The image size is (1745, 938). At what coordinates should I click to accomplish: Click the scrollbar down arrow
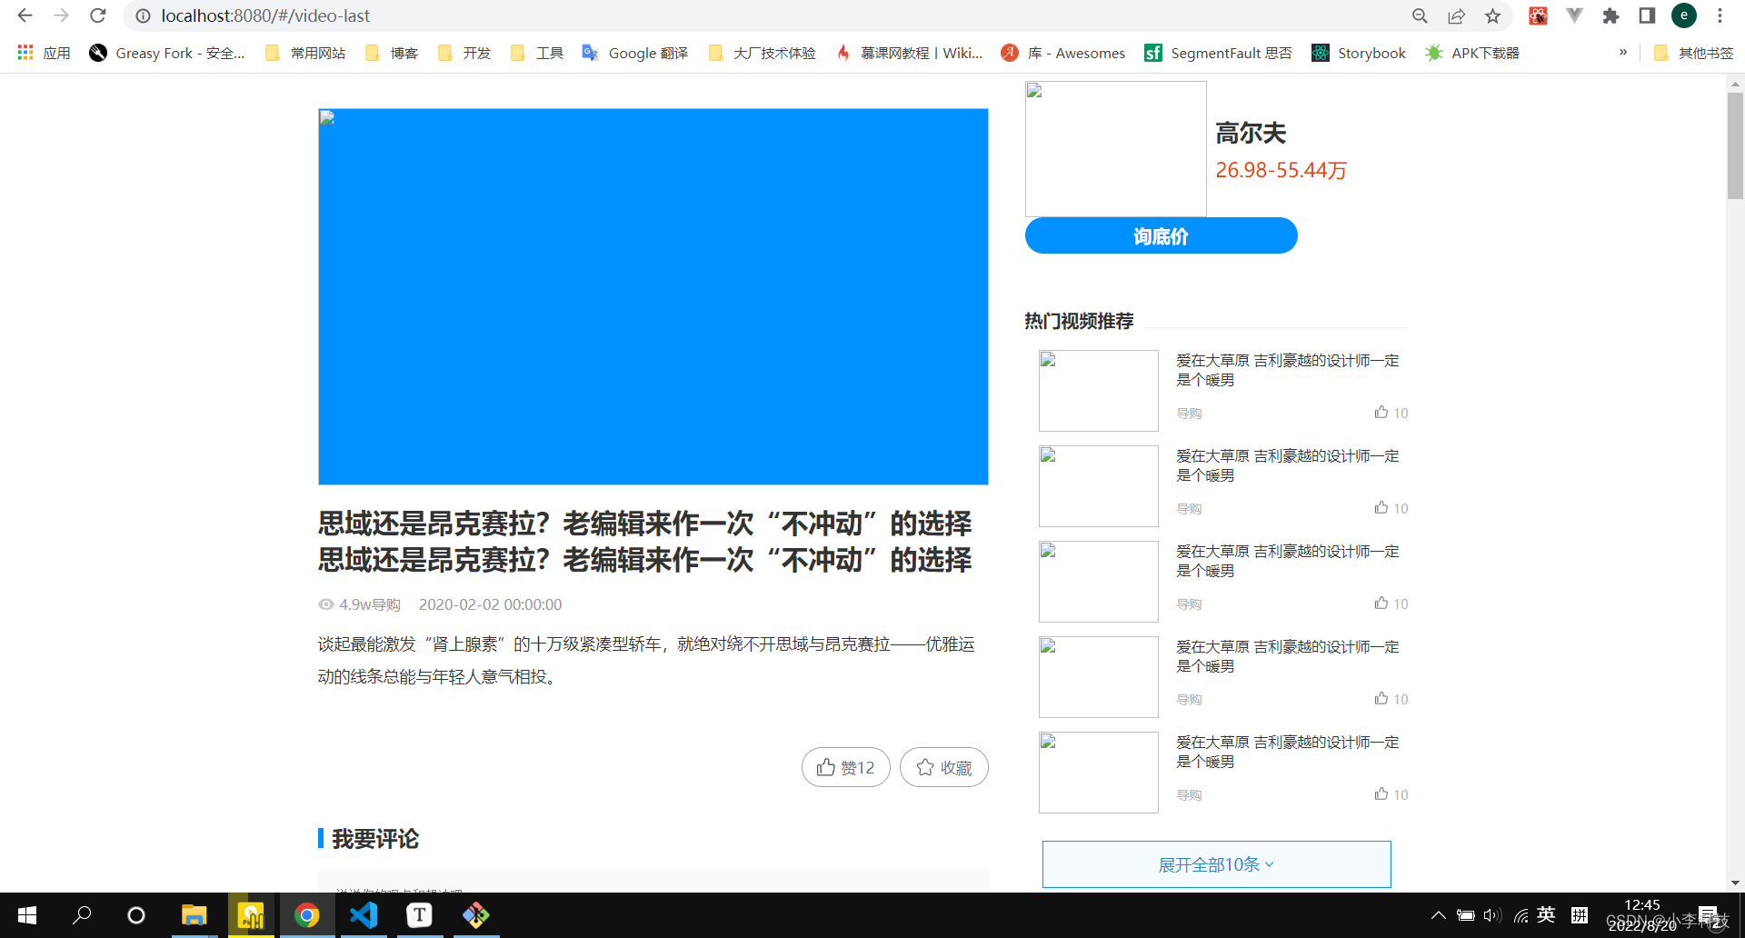pos(1735,883)
